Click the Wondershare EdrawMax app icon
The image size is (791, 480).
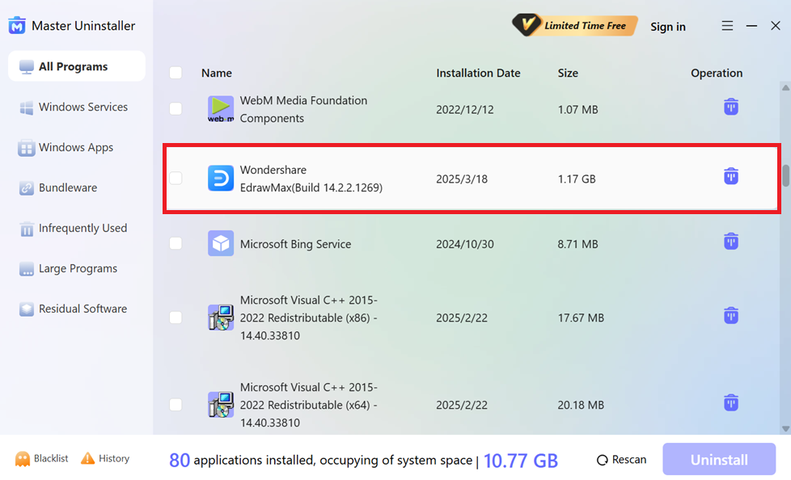click(x=221, y=178)
